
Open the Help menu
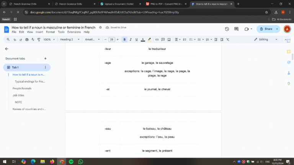click(x=87, y=32)
